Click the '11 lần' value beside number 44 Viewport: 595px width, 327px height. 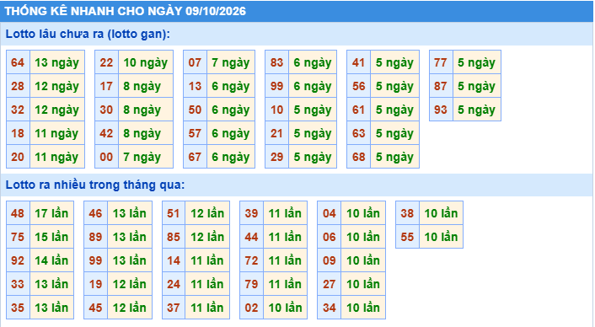[285, 236]
